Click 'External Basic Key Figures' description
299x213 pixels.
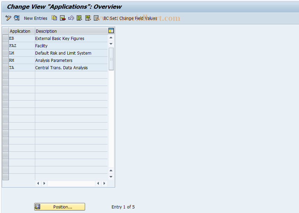tap(71, 38)
